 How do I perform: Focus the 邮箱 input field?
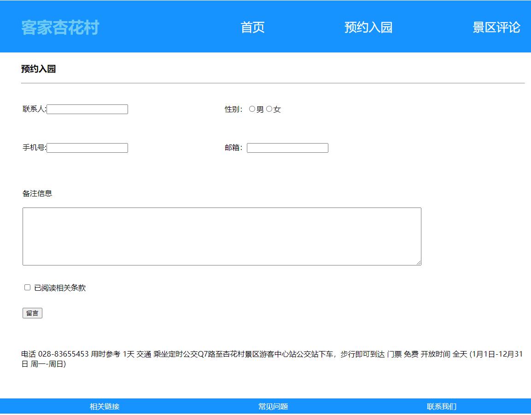pos(287,148)
